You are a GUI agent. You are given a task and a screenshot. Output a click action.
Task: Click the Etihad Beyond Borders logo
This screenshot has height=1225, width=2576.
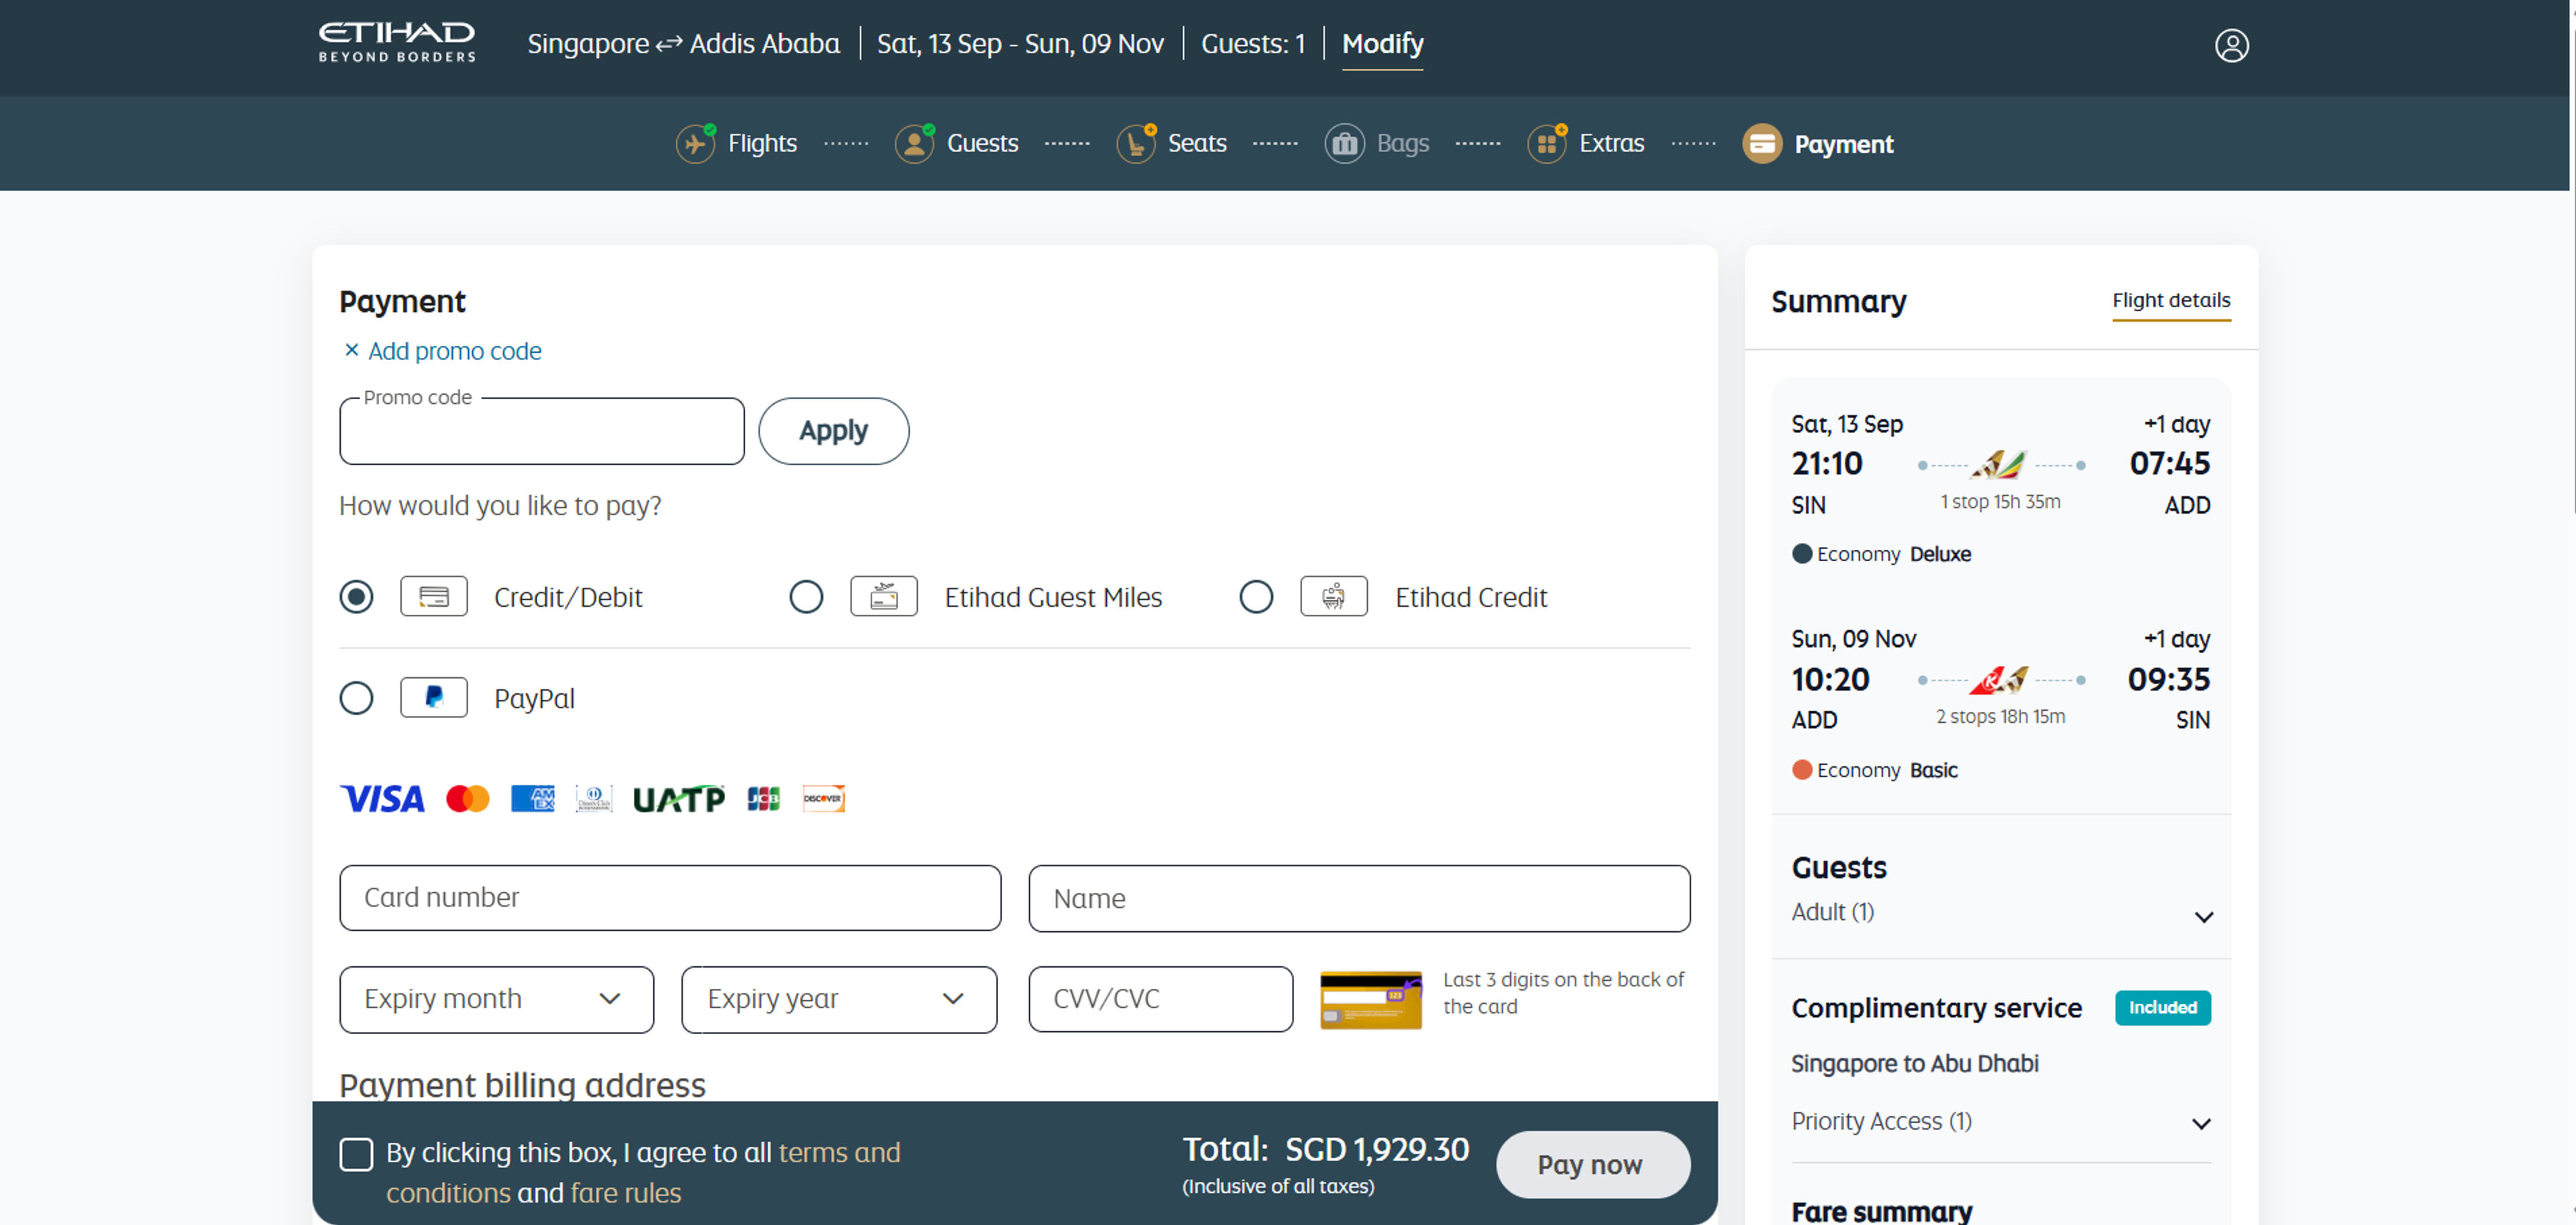pos(396,43)
